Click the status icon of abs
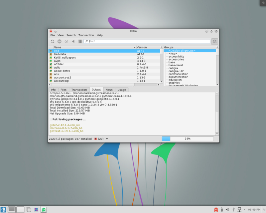The height and width of the screenshot is (213, 266). [x=51, y=74]
